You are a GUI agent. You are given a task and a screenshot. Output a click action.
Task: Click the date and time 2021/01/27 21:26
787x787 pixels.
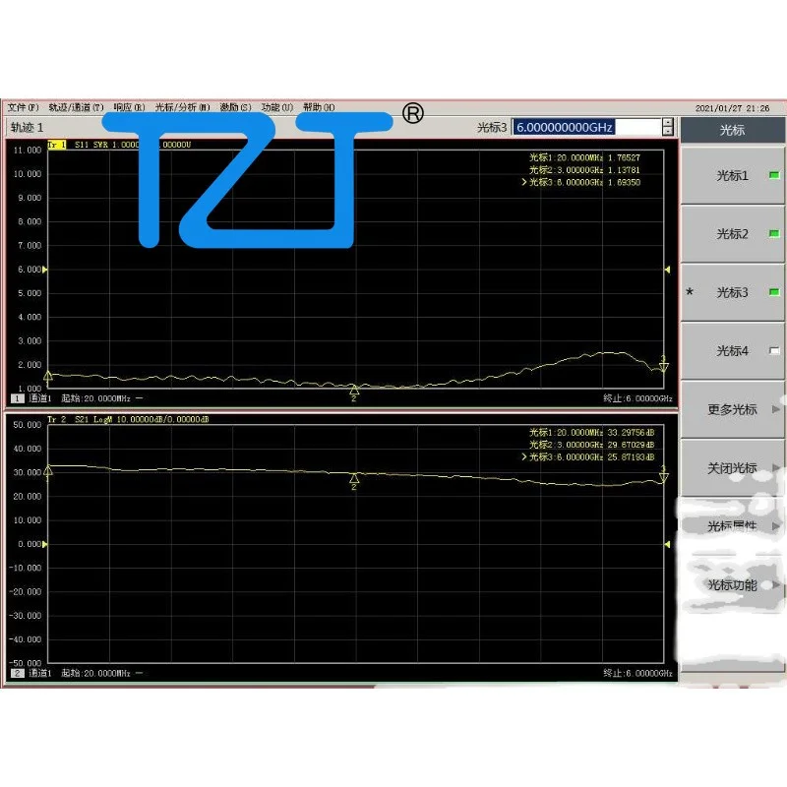[732, 108]
